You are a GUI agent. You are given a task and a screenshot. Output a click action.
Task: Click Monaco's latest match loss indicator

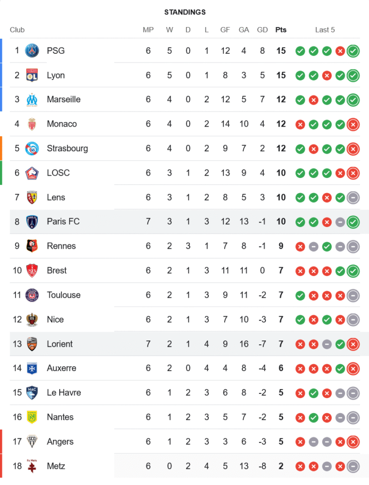(x=354, y=124)
